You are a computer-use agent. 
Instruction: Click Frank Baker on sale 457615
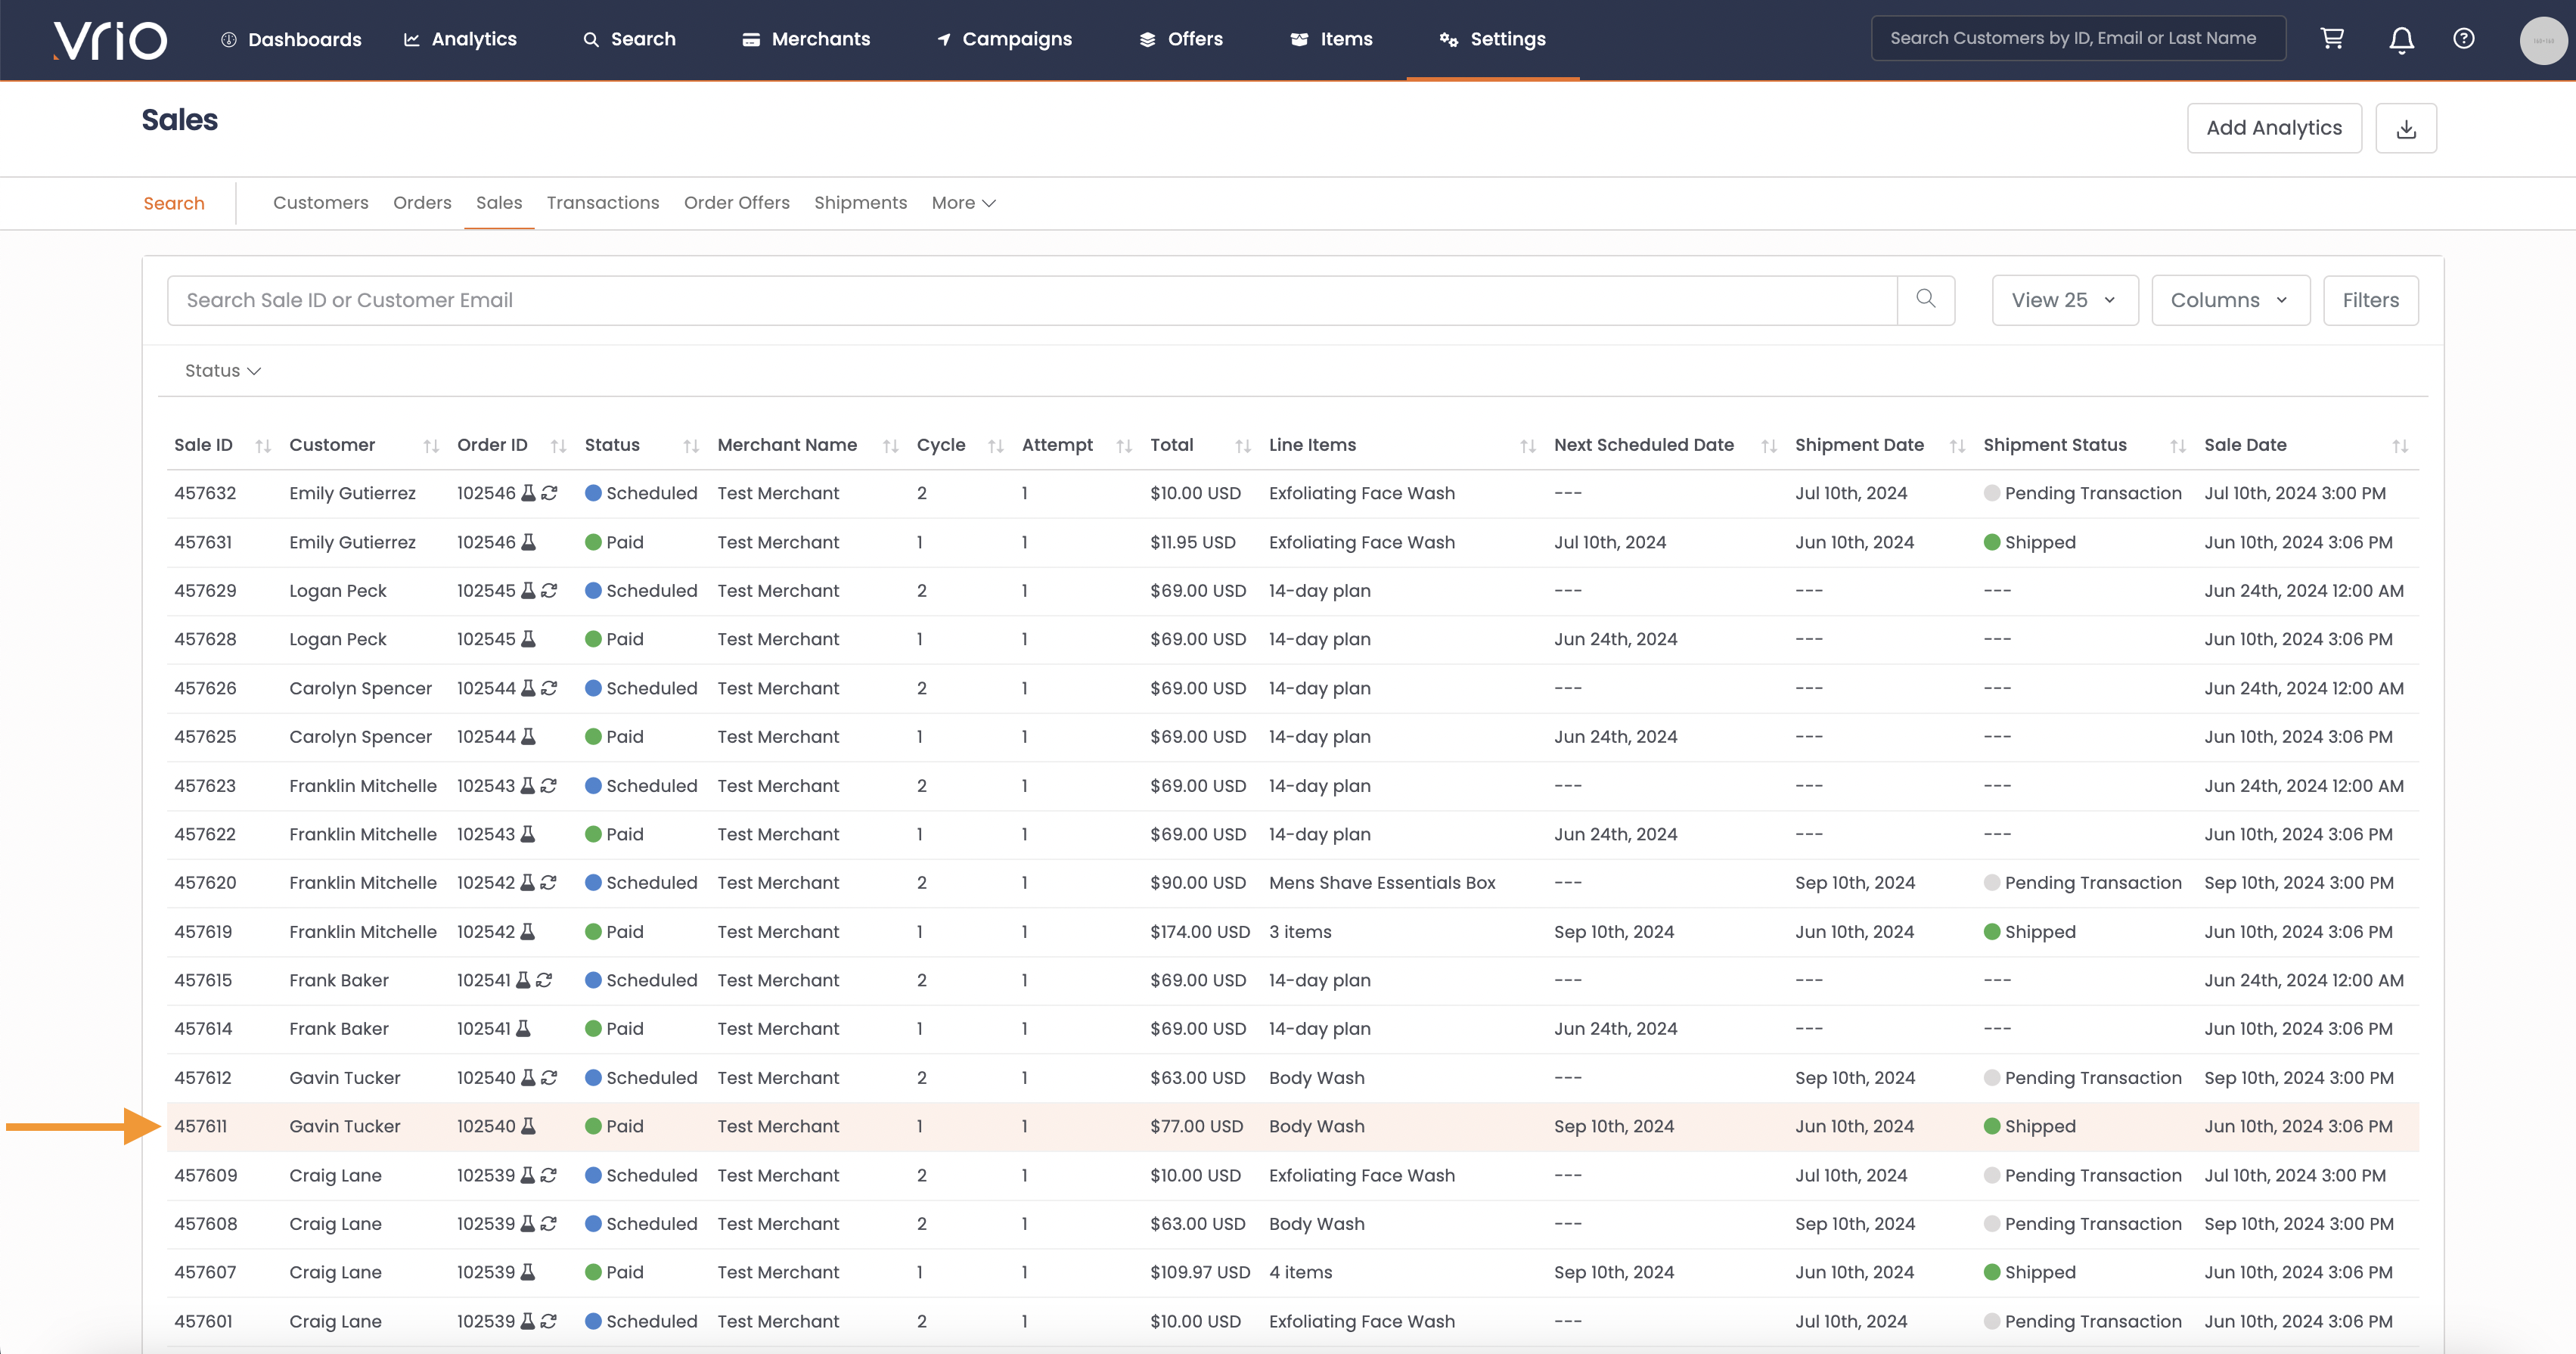point(339,980)
